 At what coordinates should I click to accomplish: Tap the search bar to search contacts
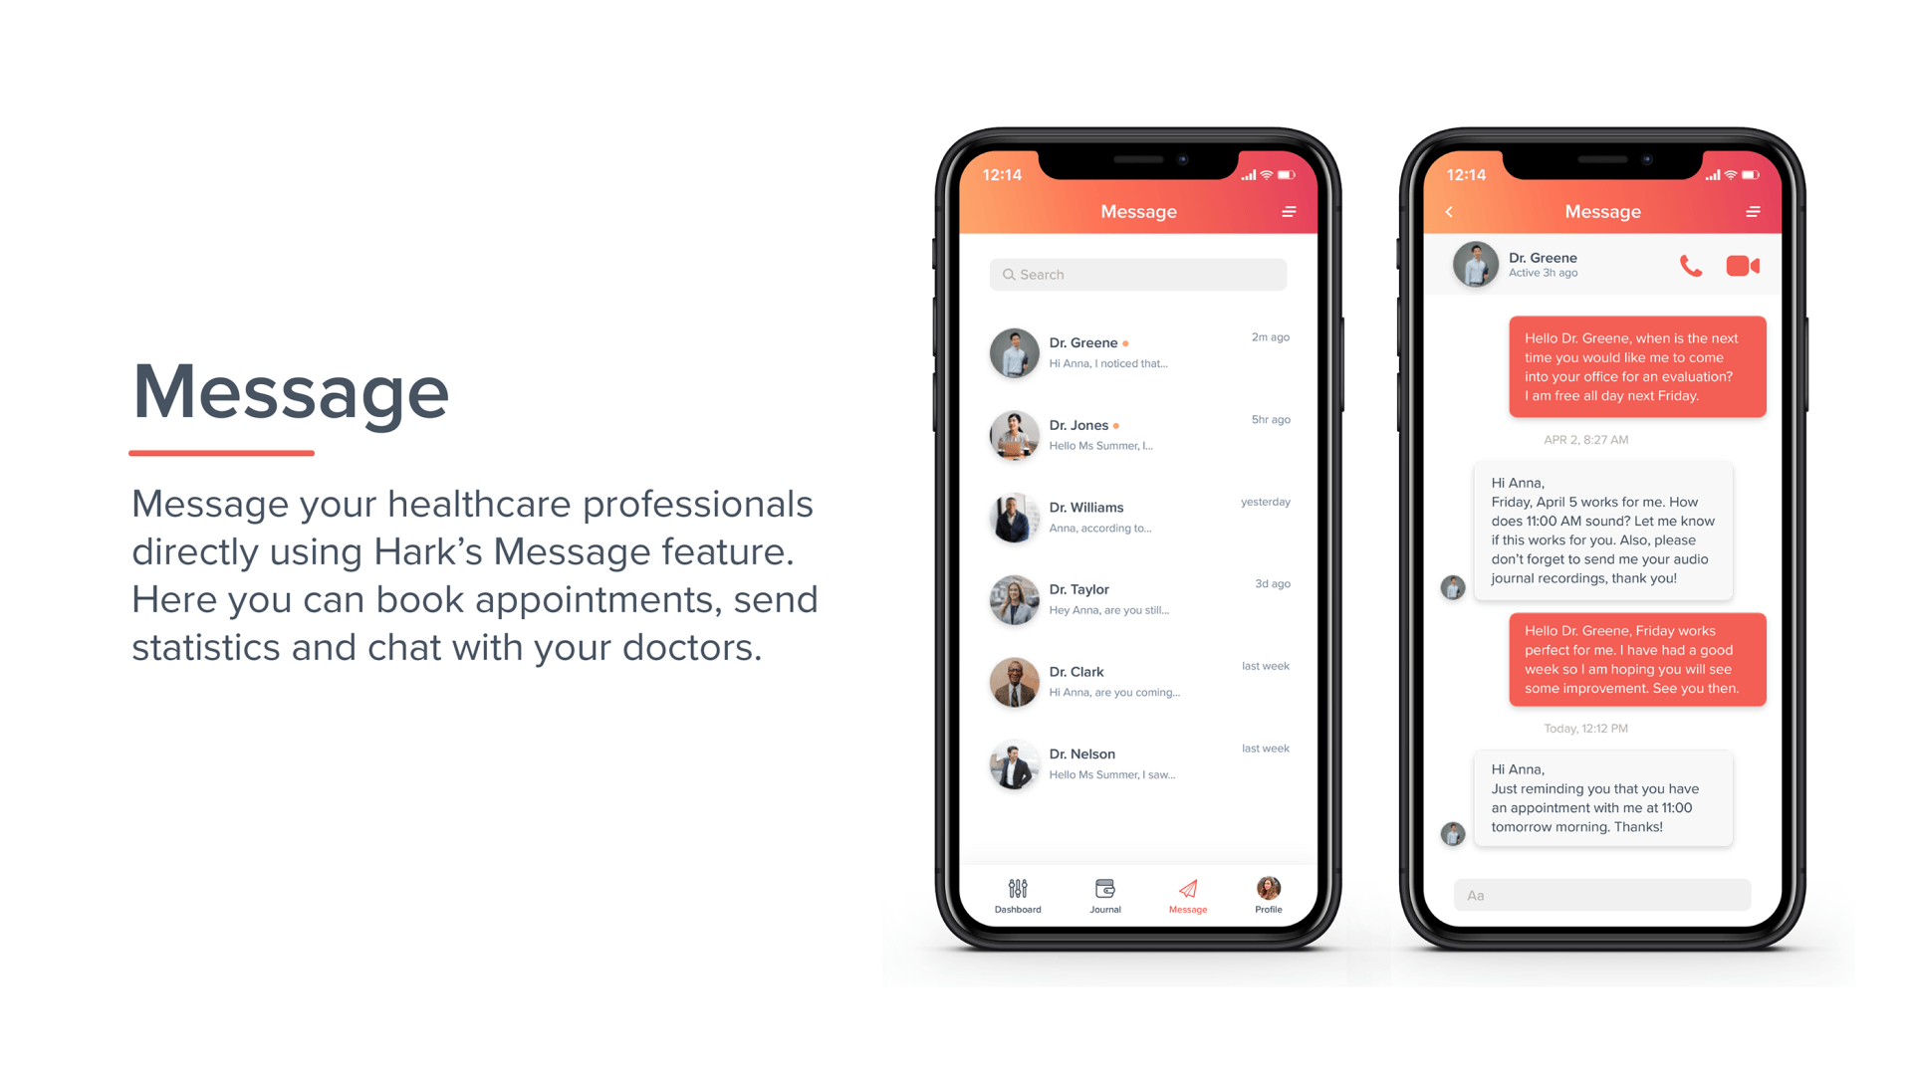tap(1141, 275)
